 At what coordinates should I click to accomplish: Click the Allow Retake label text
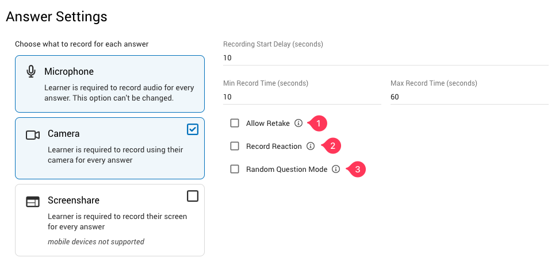pos(268,123)
